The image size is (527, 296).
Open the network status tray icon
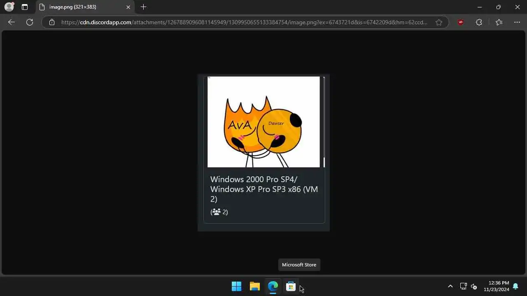click(x=463, y=286)
